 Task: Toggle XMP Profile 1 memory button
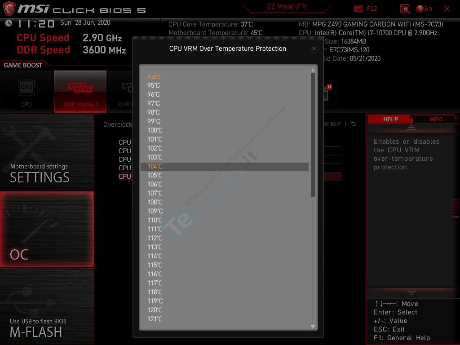(x=80, y=92)
